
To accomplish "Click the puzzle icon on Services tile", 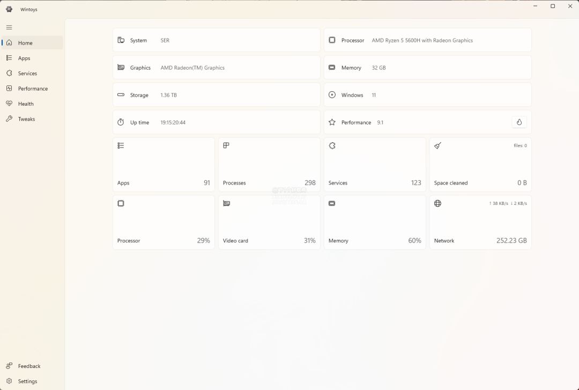I will click(x=332, y=146).
